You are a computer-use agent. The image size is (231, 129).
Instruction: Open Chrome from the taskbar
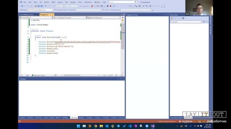pyautogui.click(x=96, y=126)
